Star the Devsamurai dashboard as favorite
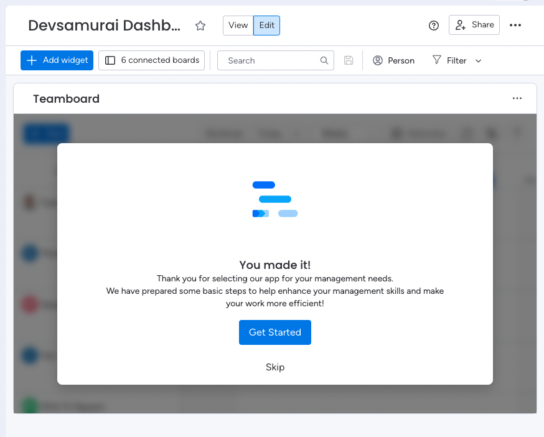This screenshot has height=437, width=544. click(x=200, y=26)
